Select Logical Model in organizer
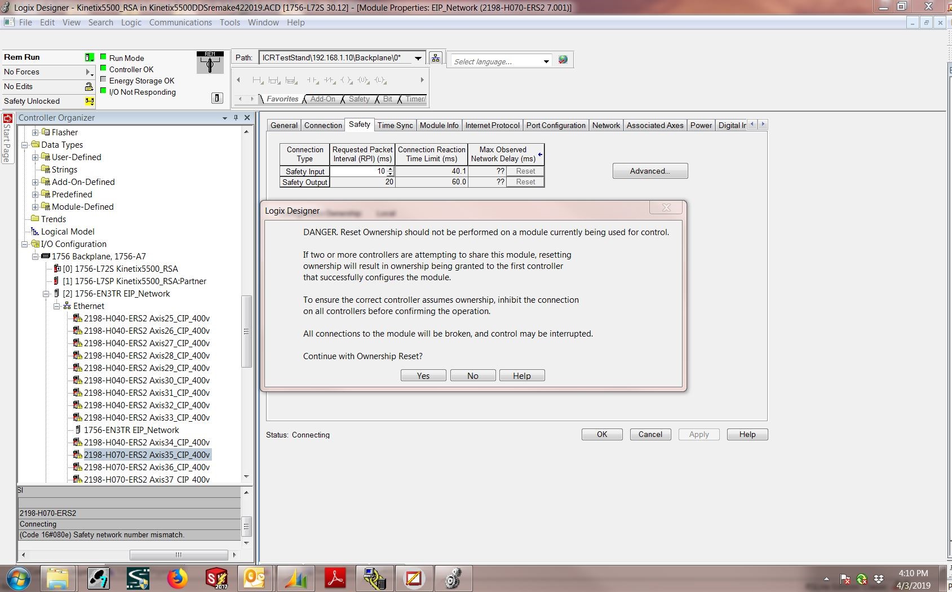The height and width of the screenshot is (592, 952). tap(68, 232)
